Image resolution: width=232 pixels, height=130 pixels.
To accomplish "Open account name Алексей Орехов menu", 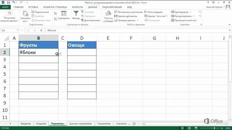I will point(215,7).
